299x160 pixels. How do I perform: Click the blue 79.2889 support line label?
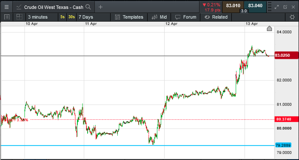[283, 145]
